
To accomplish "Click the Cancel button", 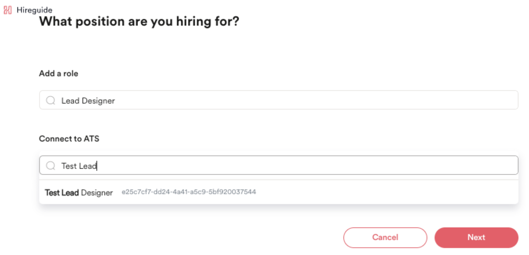I will click(x=385, y=237).
